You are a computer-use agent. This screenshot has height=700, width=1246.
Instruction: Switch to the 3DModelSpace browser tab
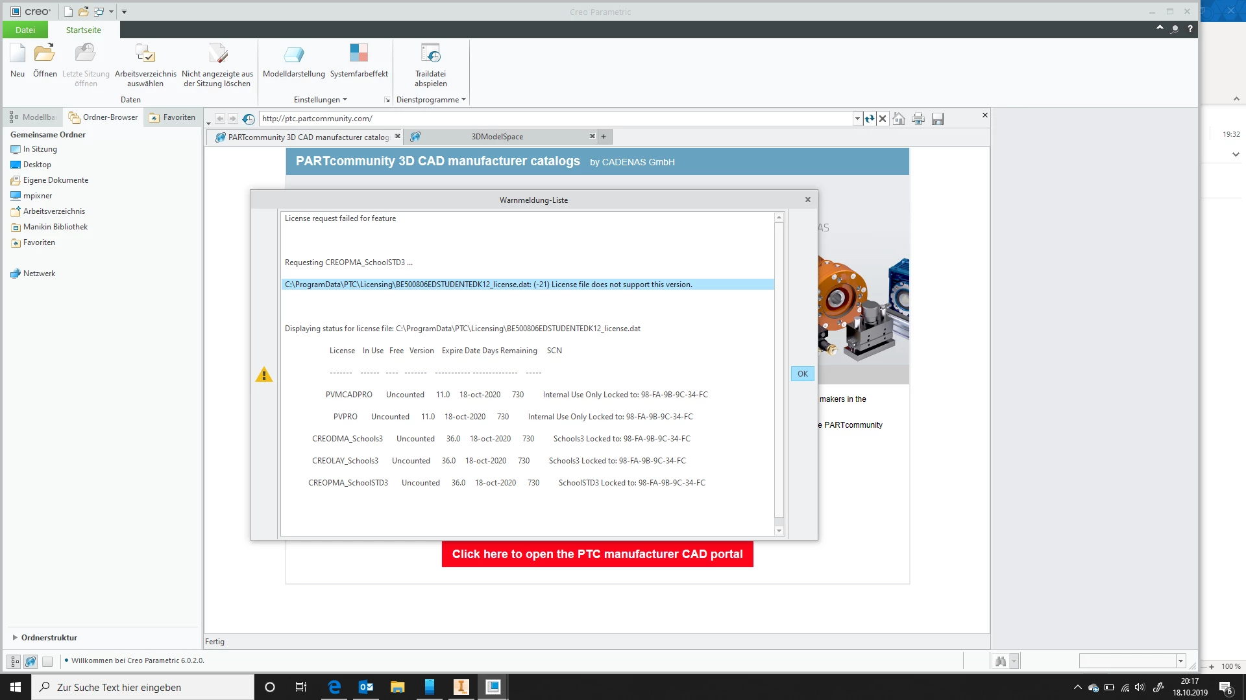pyautogui.click(x=497, y=137)
